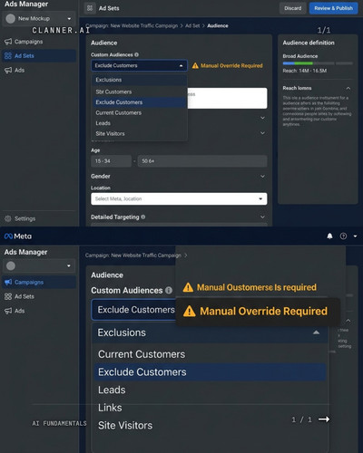Viewport: 363px width, 453px height.
Task: Go to Ad Sets in Meta-header sidebar
Action: (x=39, y=296)
